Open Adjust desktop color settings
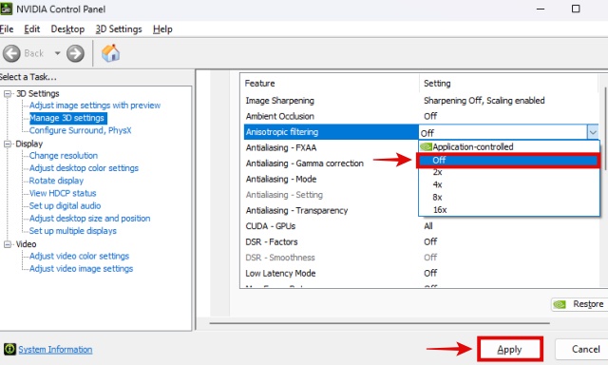This screenshot has width=608, height=365. (84, 168)
